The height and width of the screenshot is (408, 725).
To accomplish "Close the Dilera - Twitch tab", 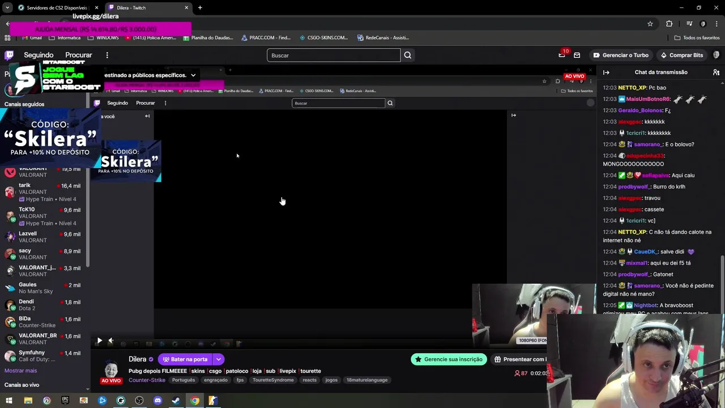I will 186,7.
